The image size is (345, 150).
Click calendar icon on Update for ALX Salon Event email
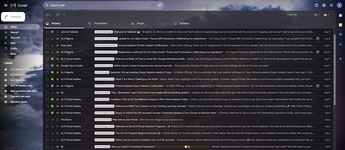[x=318, y=39]
